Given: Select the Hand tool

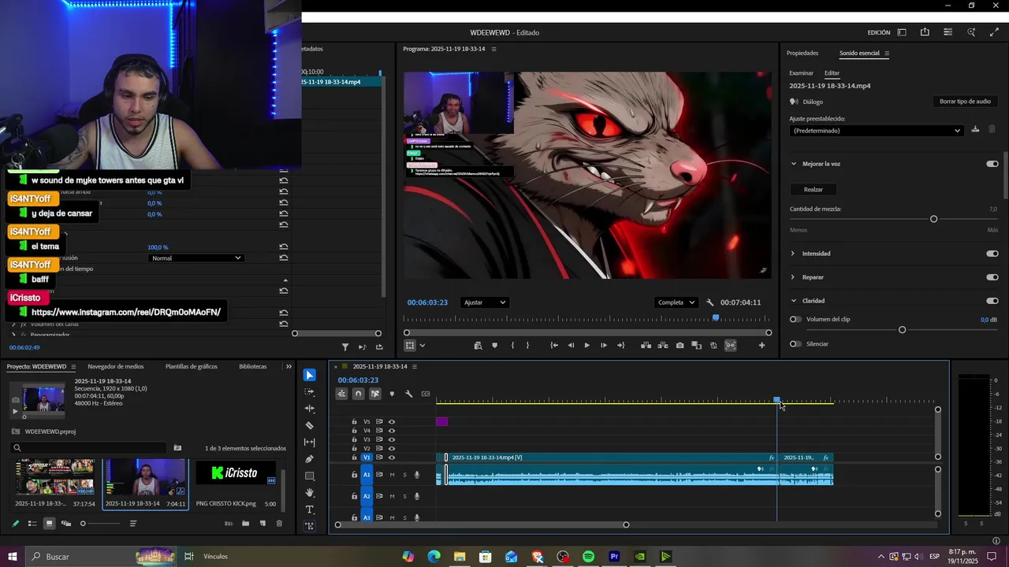Looking at the screenshot, I should [x=310, y=493].
